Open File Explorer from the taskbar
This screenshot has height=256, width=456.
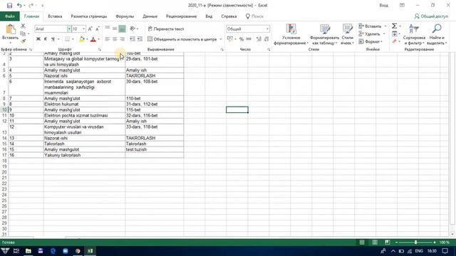pyautogui.click(x=28, y=251)
